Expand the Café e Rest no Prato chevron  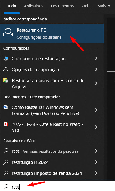click(96, 127)
